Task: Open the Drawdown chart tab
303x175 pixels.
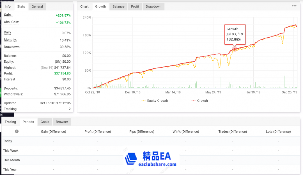Action: pyautogui.click(x=153, y=6)
